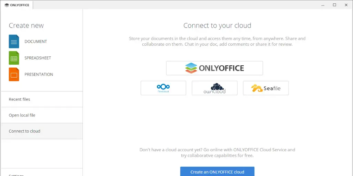
Task: Connect to the Nextcloud provider
Action: pyautogui.click(x=163, y=88)
